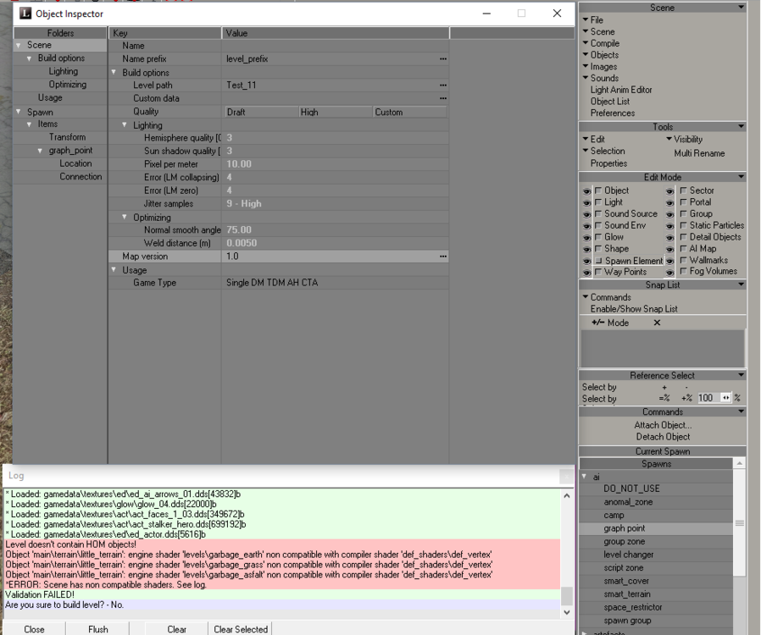Open the Visibility menu under Tools
Viewport: 761px width, 635px height.
pyautogui.click(x=669, y=140)
